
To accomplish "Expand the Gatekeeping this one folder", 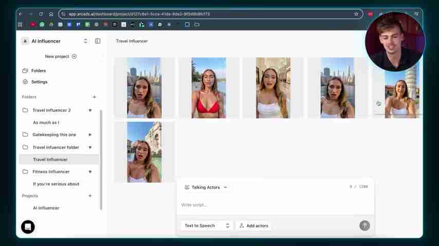I will click(90, 135).
